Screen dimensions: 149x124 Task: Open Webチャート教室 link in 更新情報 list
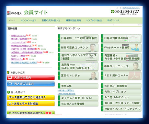point(18,56)
